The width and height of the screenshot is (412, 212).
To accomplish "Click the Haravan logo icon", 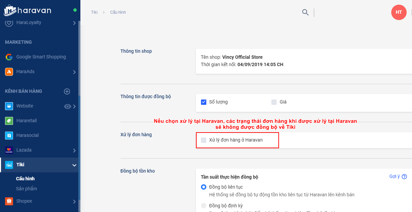I will tap(10, 10).
